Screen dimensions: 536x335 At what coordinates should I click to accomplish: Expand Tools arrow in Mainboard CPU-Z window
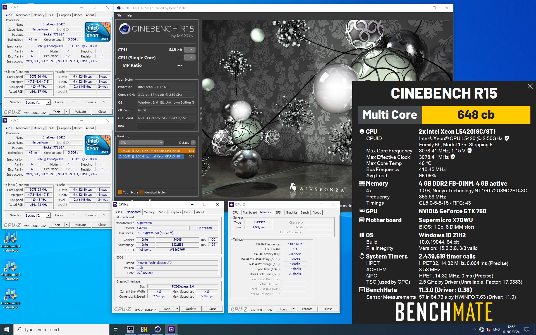[177, 309]
